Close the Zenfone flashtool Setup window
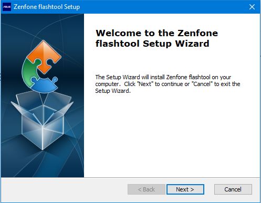 (252, 7)
